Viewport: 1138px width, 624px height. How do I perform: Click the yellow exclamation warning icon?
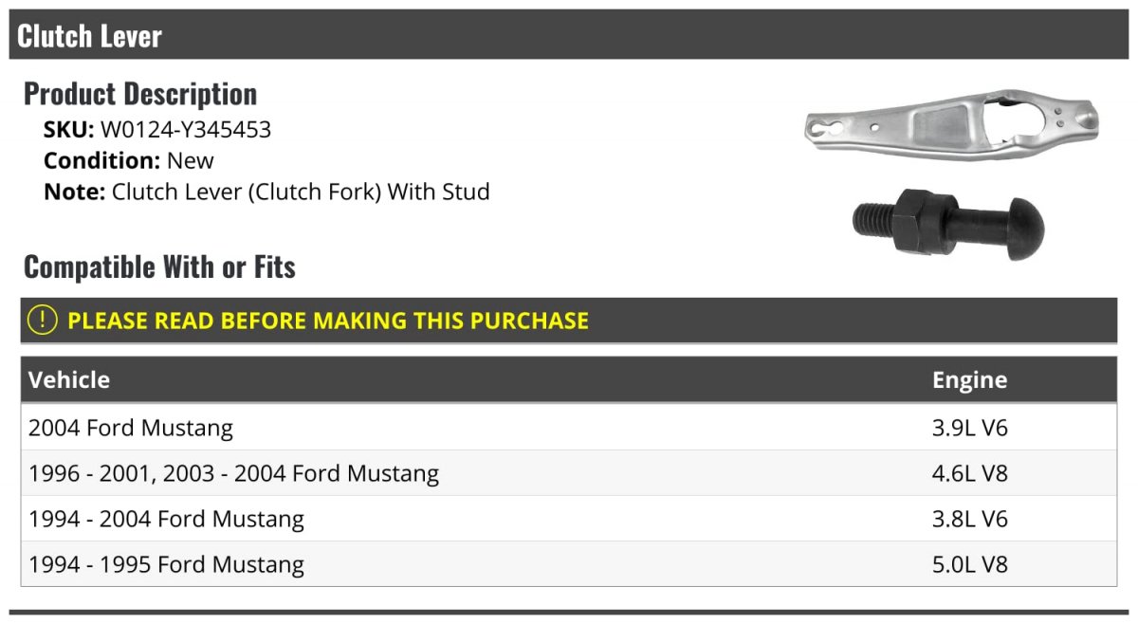[x=43, y=321]
